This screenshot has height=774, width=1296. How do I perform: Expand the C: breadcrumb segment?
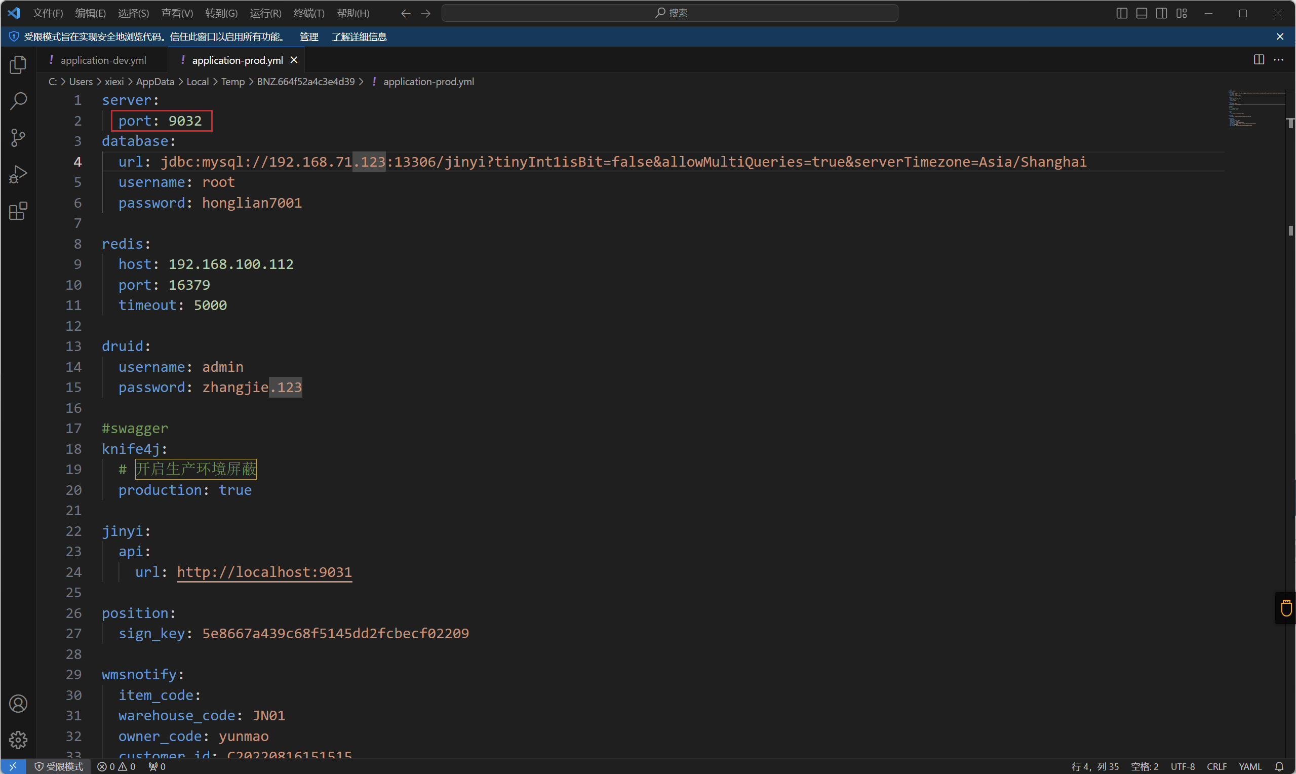click(53, 82)
